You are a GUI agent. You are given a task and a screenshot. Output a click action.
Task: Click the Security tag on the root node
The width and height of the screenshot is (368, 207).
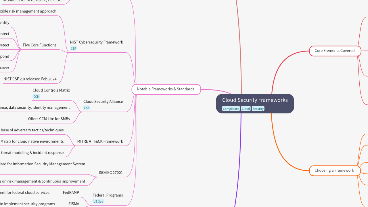point(258,108)
